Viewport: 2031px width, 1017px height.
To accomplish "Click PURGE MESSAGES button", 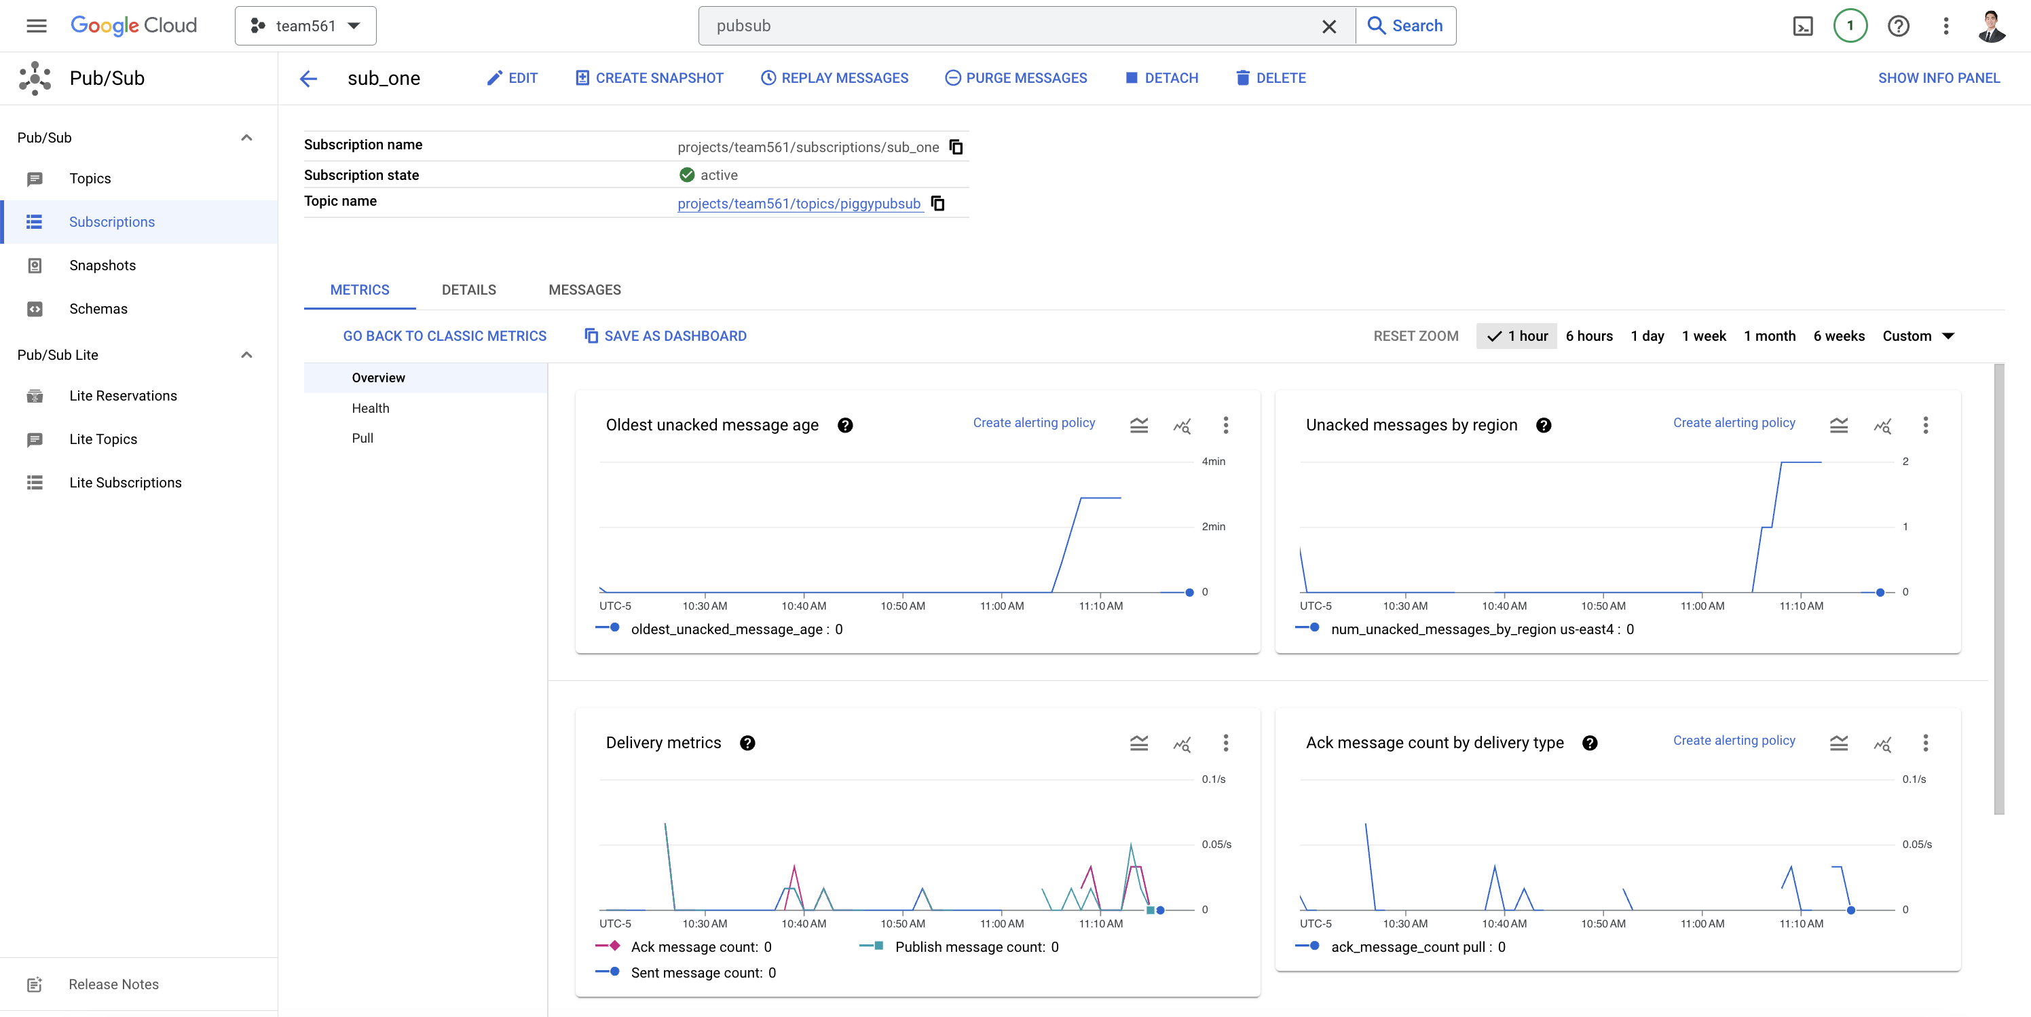I will (x=1015, y=78).
